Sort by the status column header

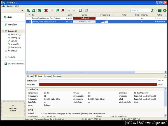click(85, 15)
